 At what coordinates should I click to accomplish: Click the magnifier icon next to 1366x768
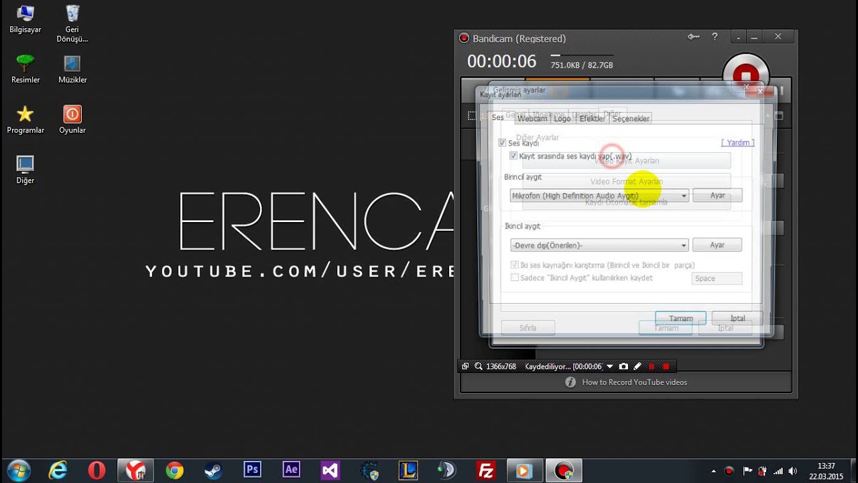(479, 366)
